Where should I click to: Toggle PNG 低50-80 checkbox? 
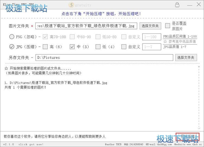click(x=98, y=37)
